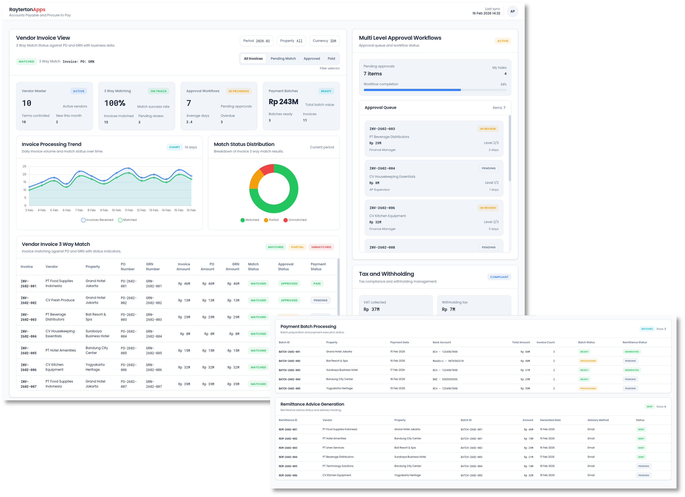Click the RaytertonApps logo

[x=27, y=10]
